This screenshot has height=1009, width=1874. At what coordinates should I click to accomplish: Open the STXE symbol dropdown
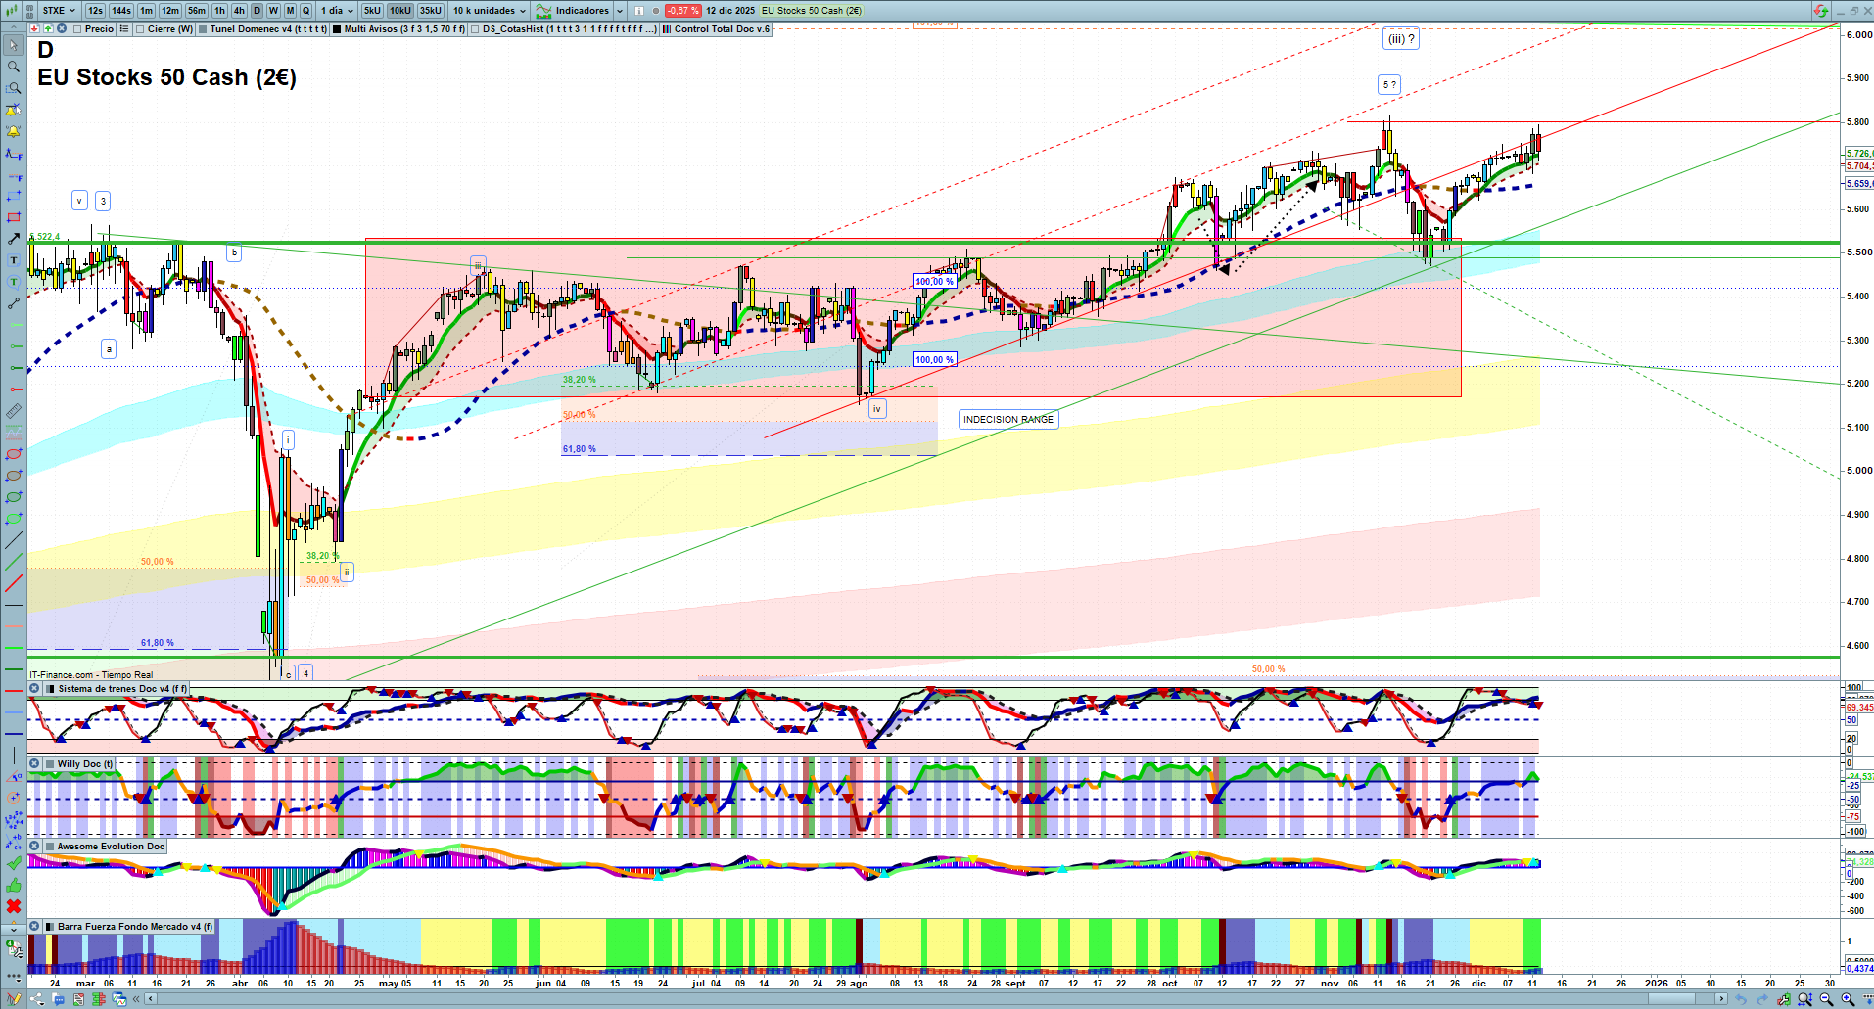pos(59,11)
